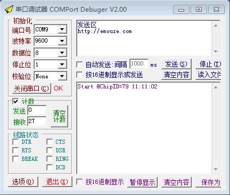Click the 停止(T) button
The height and width of the screenshot is (195, 230).
[x=208, y=64]
